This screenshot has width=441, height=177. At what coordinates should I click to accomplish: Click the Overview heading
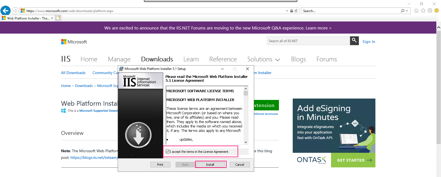pos(72,133)
